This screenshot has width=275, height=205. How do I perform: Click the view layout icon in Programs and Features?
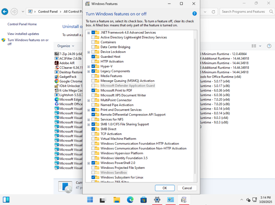point(254,46)
